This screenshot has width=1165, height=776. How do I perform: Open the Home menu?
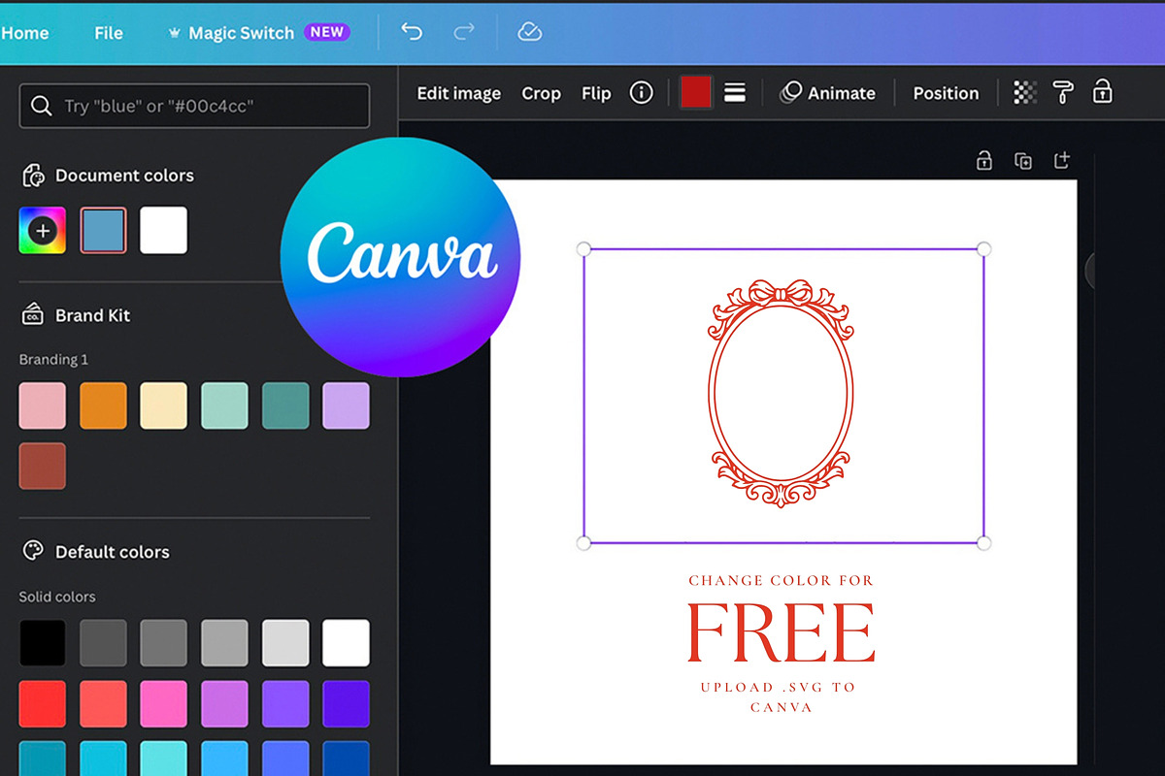[x=24, y=33]
